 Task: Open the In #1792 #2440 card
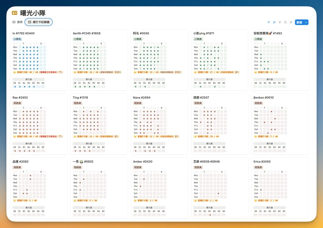point(39,60)
